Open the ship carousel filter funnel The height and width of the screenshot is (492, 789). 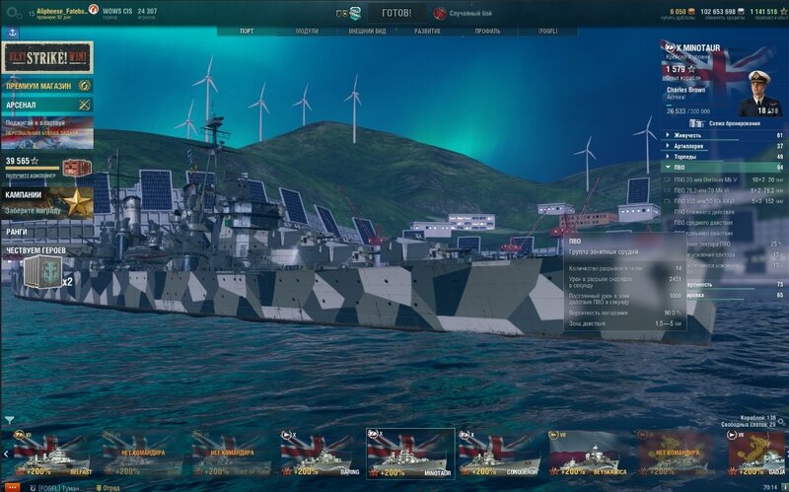click(x=9, y=420)
